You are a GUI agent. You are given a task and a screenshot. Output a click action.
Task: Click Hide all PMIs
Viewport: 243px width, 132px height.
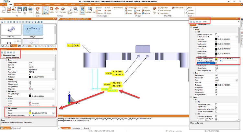pos(163,13)
